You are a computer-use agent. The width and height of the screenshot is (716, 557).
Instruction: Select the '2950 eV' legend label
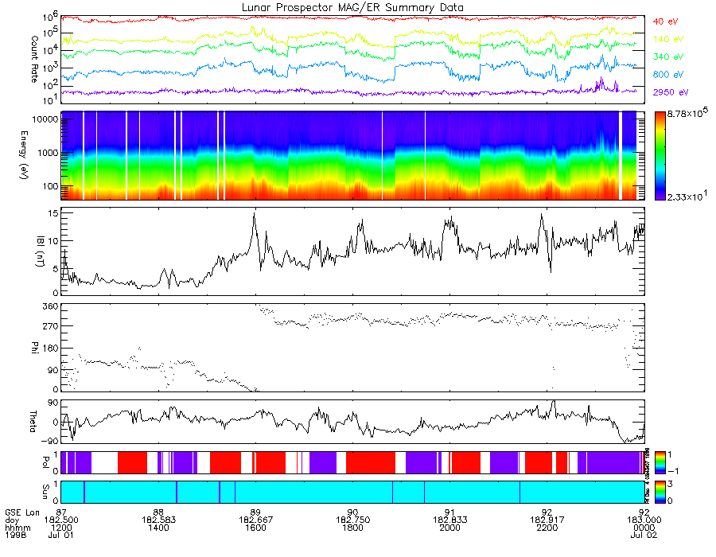coord(671,92)
